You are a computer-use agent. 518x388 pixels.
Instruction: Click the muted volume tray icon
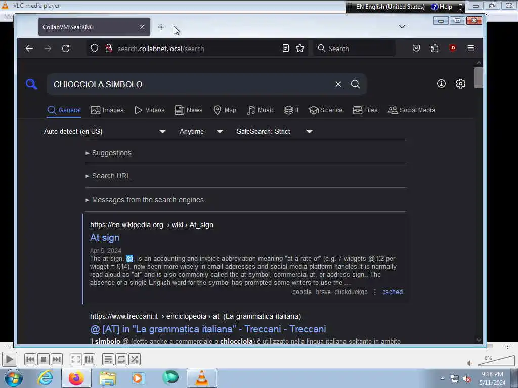[x=467, y=379]
